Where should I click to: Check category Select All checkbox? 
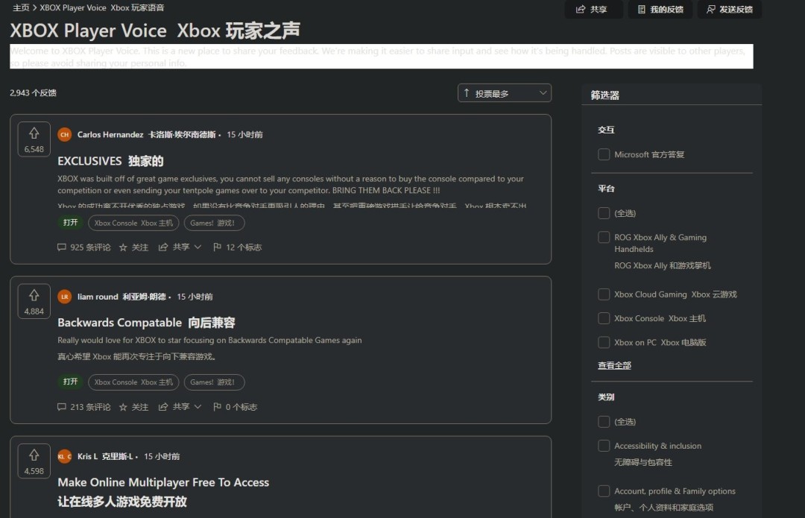click(x=604, y=422)
